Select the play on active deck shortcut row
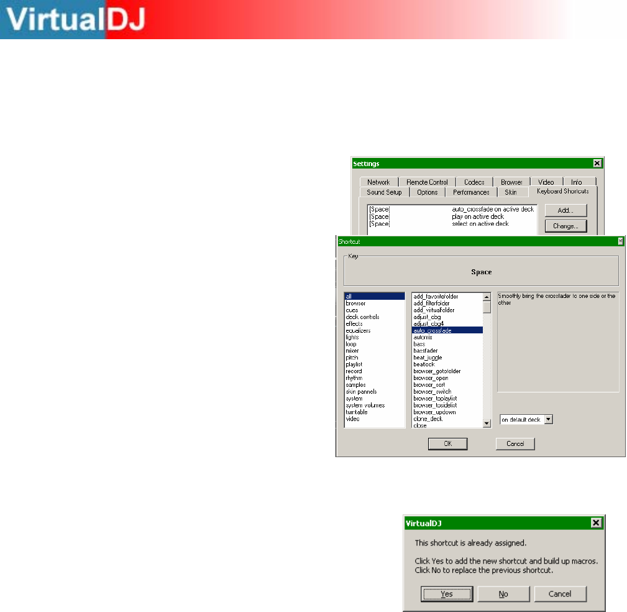 (x=452, y=216)
